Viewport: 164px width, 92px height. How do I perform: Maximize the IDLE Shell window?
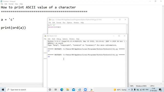[119, 36]
